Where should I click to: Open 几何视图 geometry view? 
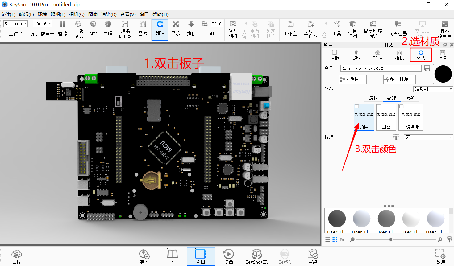click(x=352, y=29)
